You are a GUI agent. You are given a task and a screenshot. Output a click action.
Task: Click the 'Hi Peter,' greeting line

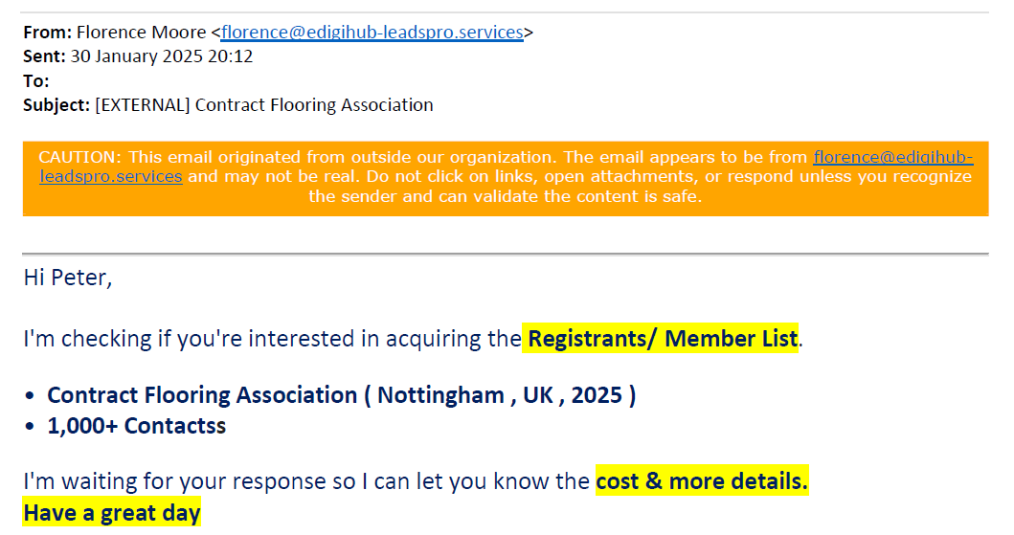point(68,278)
